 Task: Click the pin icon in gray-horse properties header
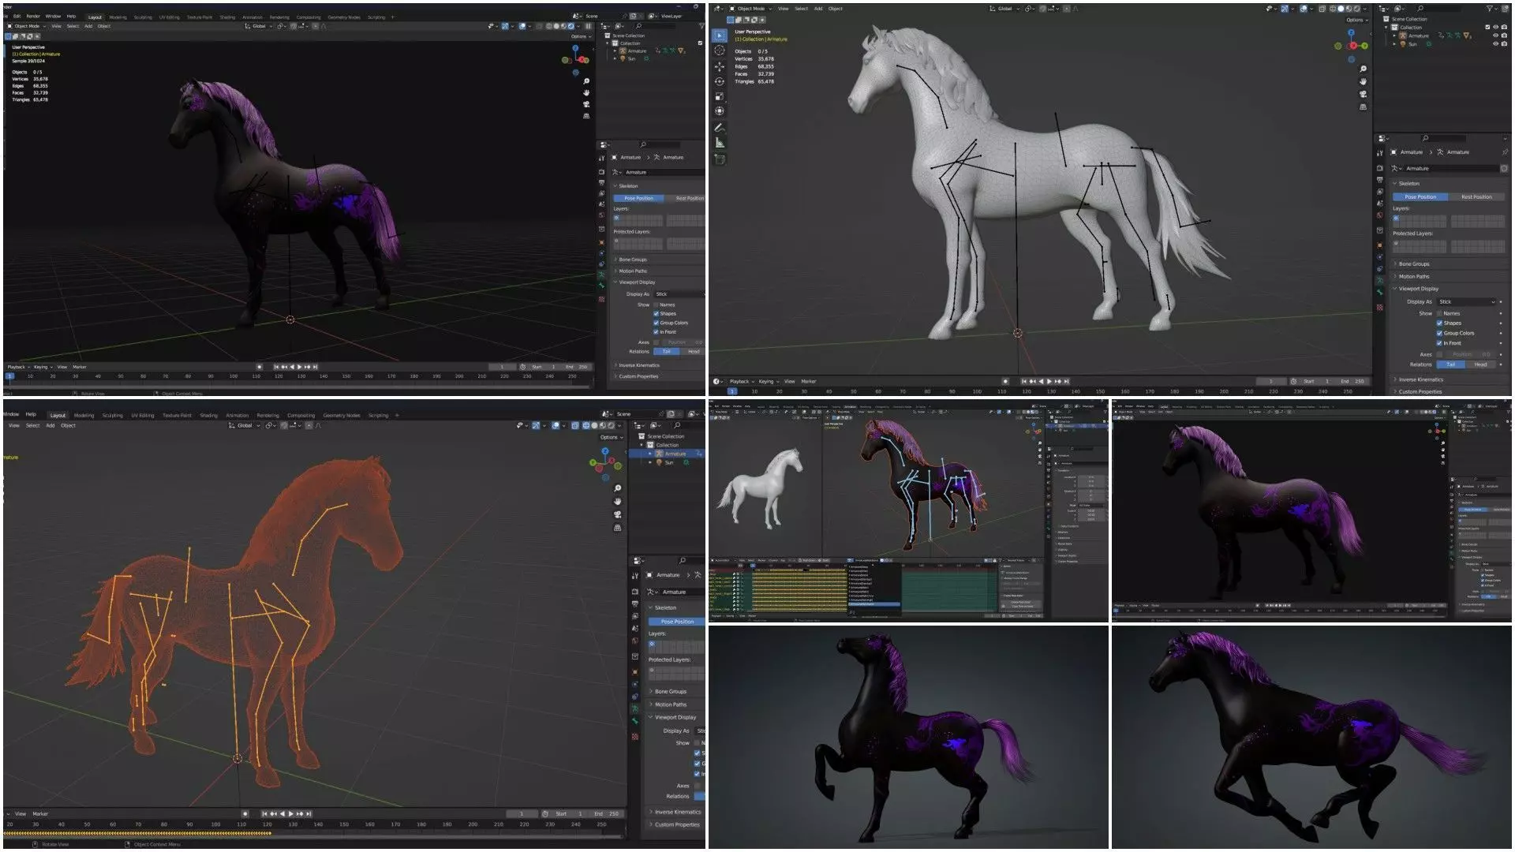[1505, 152]
